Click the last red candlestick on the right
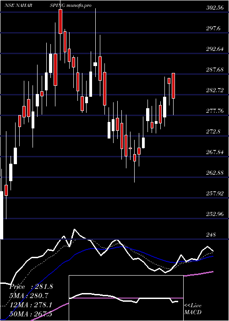Image resolution: width=229 pixels, height=321 pixels. coord(173,86)
